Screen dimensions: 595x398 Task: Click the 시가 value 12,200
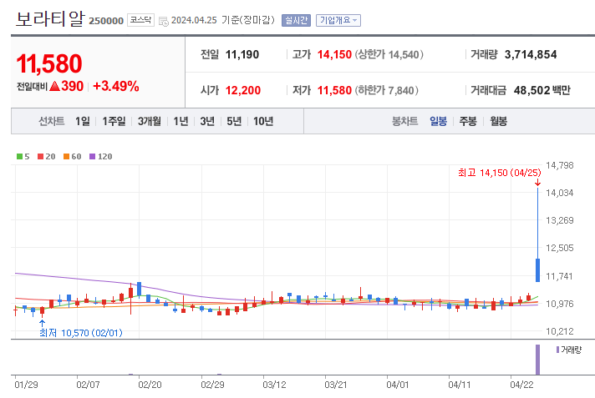(243, 90)
